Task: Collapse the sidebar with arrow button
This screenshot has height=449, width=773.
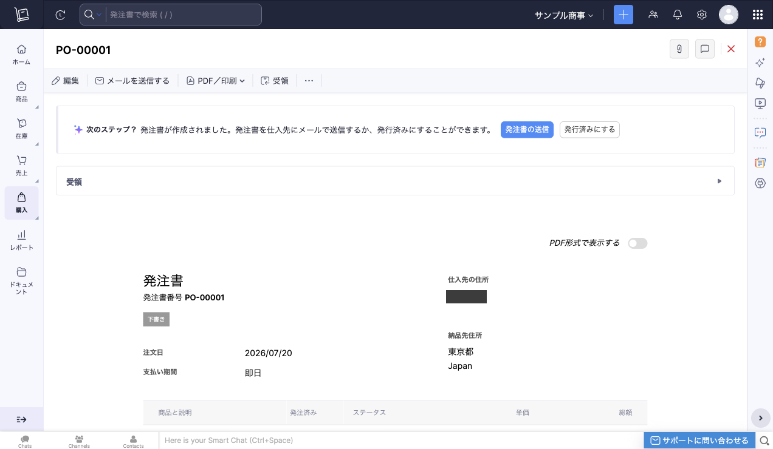Action: coord(21,419)
